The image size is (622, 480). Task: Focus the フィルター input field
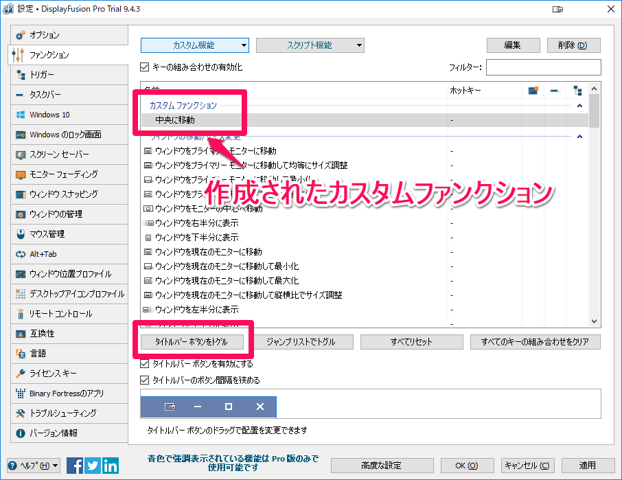544,67
